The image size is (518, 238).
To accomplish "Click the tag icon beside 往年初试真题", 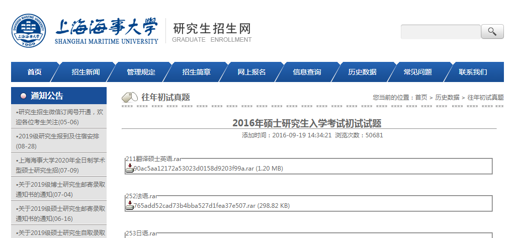I will pyautogui.click(x=130, y=97).
